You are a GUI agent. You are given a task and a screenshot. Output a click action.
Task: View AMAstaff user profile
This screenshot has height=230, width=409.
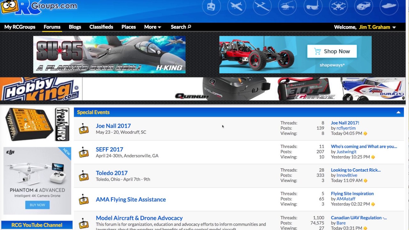click(346, 199)
